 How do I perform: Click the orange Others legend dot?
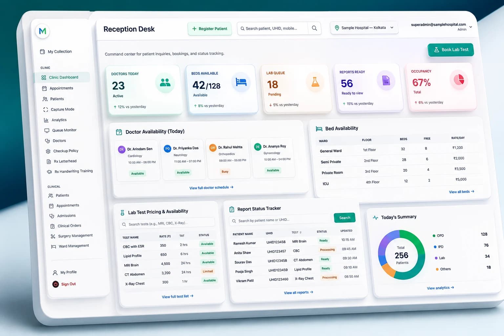(x=437, y=269)
